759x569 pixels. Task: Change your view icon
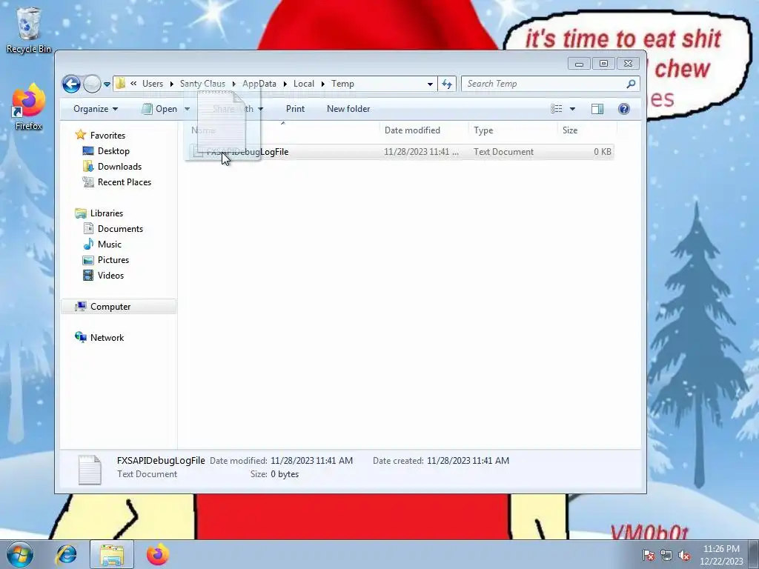pos(557,109)
